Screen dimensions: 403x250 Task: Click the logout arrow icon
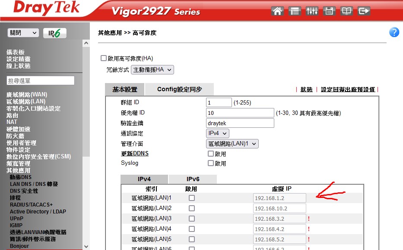(364, 11)
